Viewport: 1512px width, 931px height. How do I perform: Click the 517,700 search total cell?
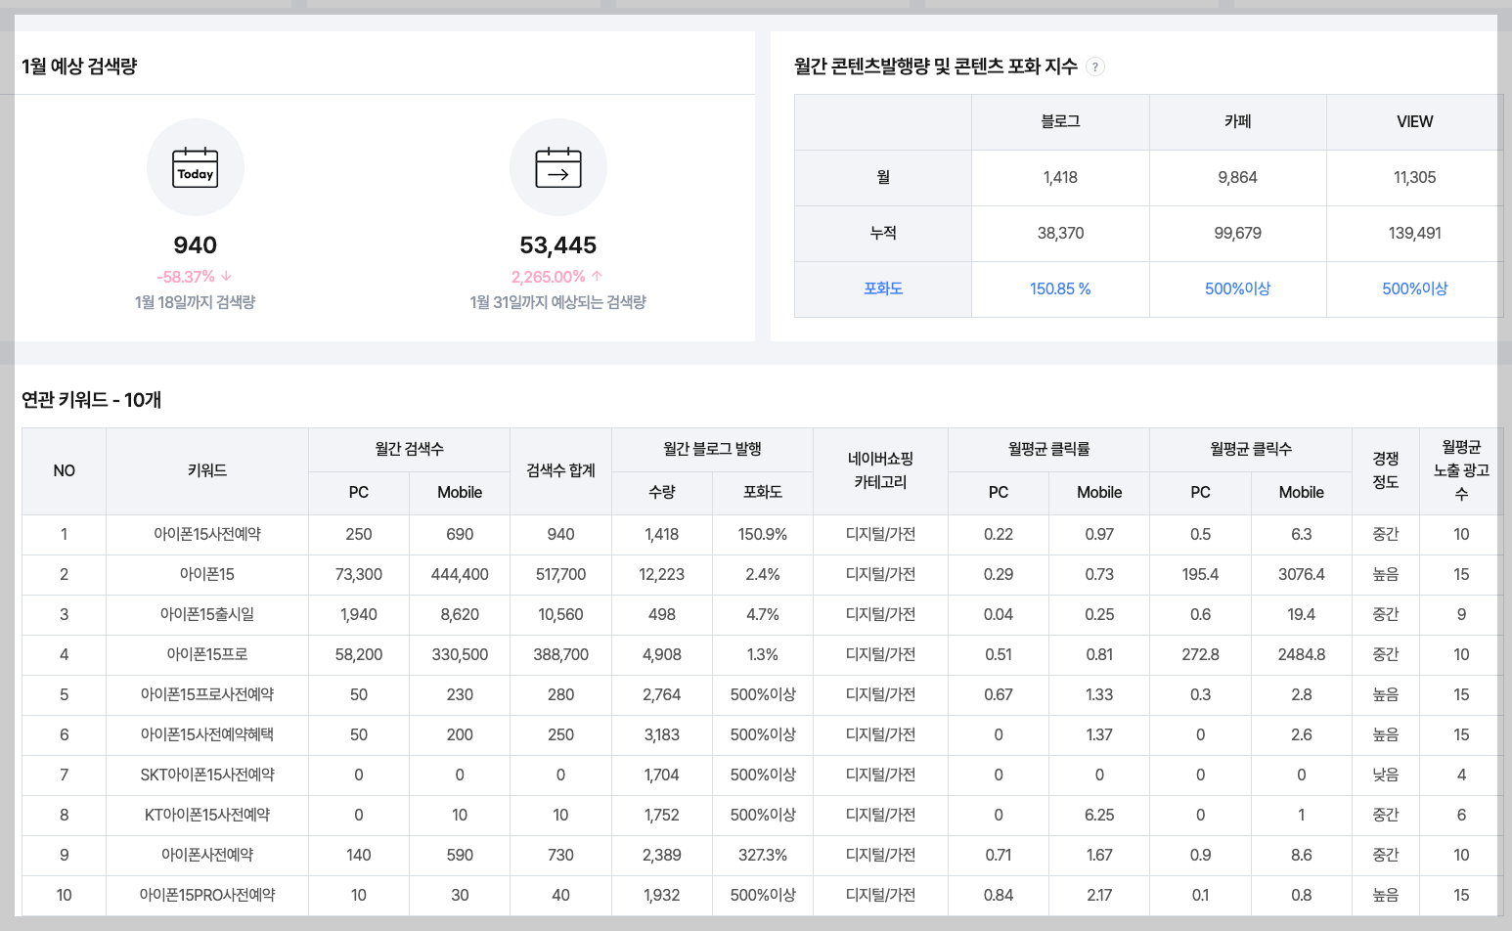click(560, 574)
